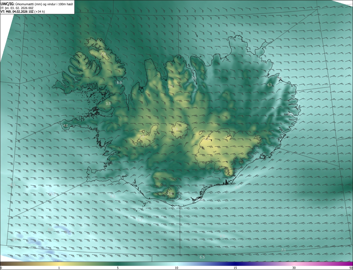The image size is (353, 270).
Task: Select the 7.1 value label on the map
Action: (x=284, y=250)
